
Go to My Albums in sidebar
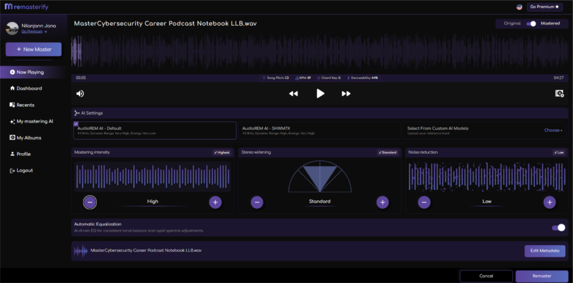(29, 138)
